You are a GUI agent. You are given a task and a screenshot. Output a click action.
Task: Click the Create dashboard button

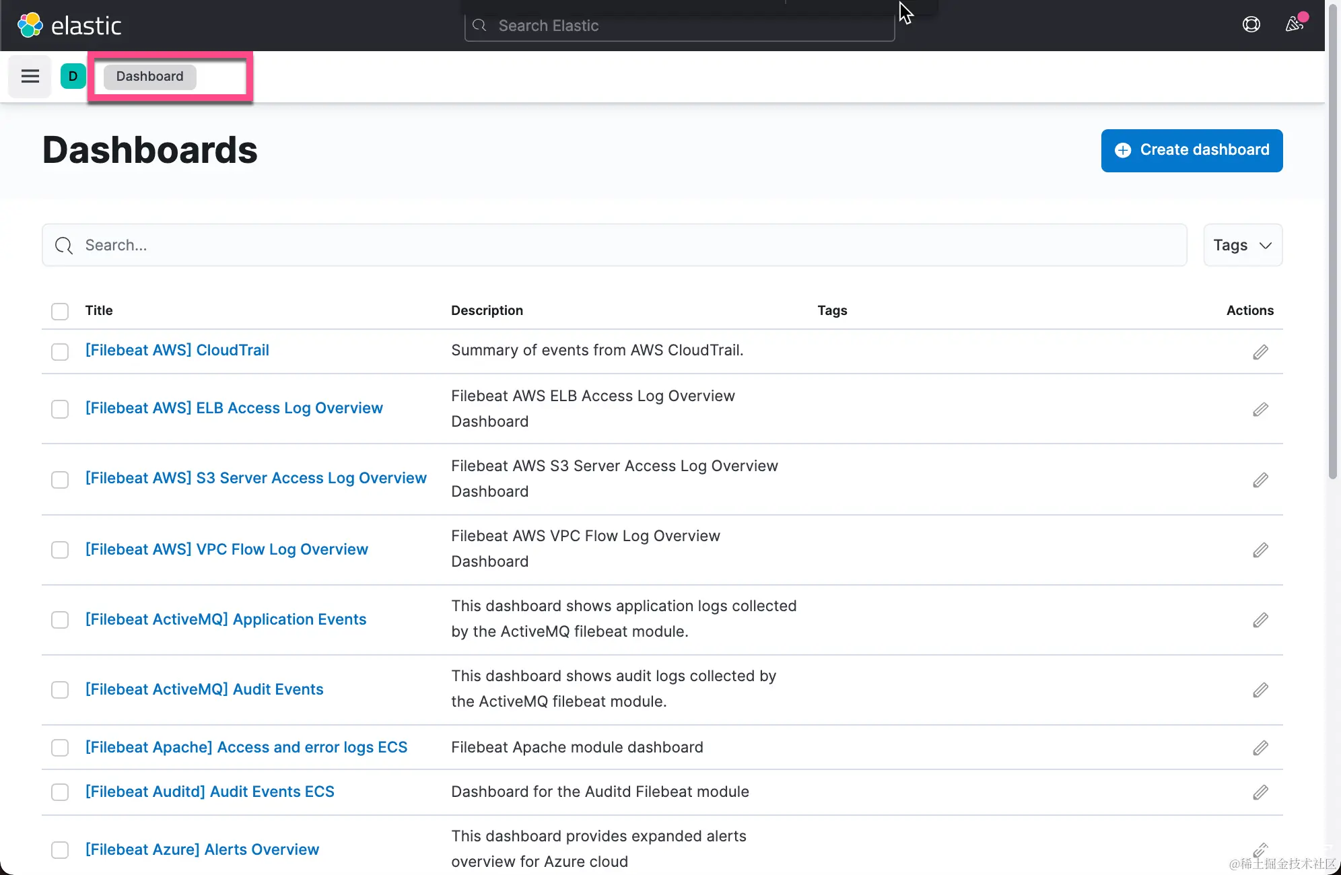coord(1192,150)
